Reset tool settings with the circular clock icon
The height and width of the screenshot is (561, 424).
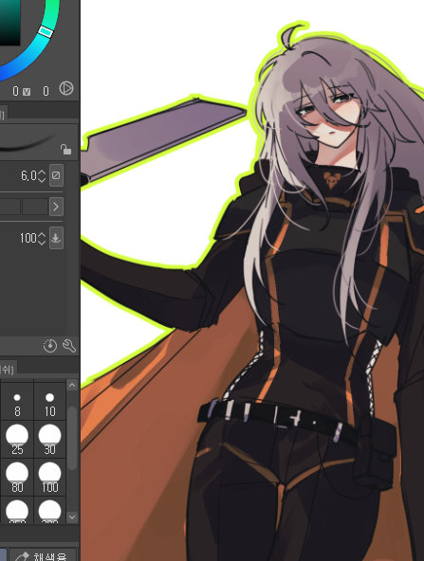(x=50, y=346)
